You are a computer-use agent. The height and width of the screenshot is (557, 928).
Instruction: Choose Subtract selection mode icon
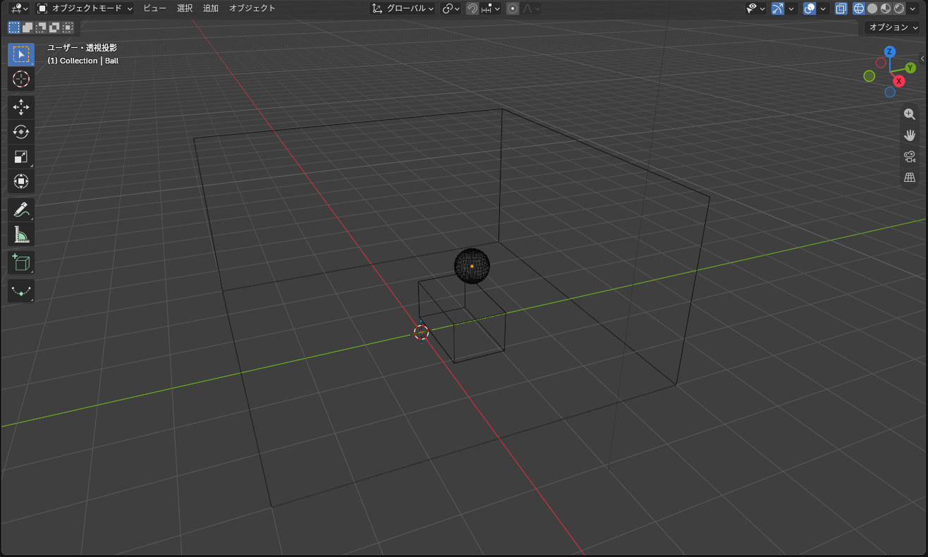tap(41, 27)
